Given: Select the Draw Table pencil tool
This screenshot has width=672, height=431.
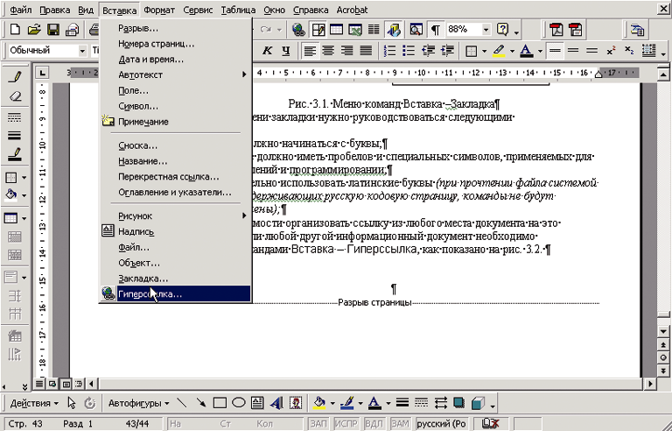Looking at the screenshot, I should click(x=15, y=77).
